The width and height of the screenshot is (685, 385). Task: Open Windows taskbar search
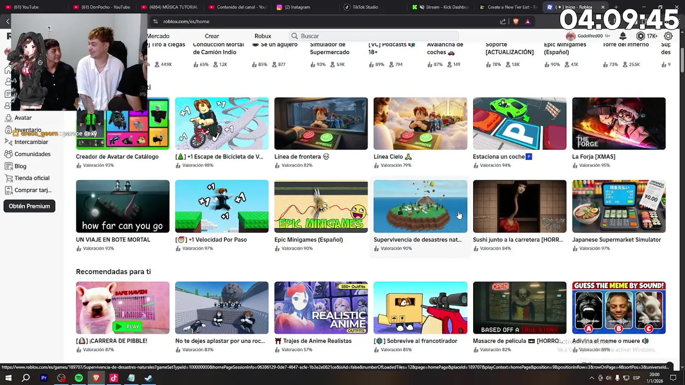pos(26,378)
